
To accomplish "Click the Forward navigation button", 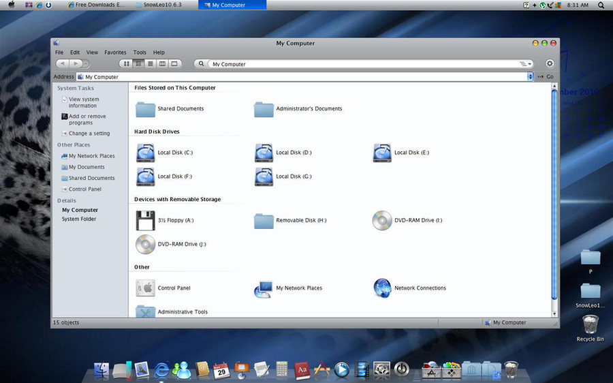I will point(76,63).
